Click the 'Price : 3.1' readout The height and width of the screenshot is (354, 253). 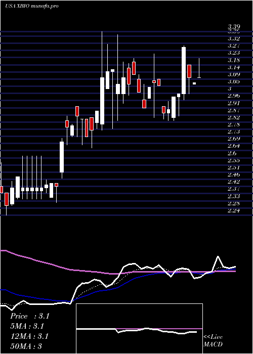click(x=29, y=316)
